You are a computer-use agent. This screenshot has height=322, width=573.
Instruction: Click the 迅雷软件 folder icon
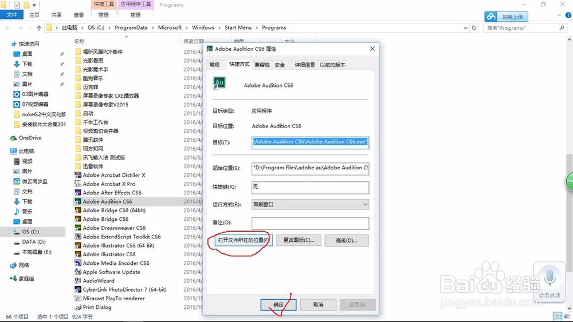click(78, 166)
